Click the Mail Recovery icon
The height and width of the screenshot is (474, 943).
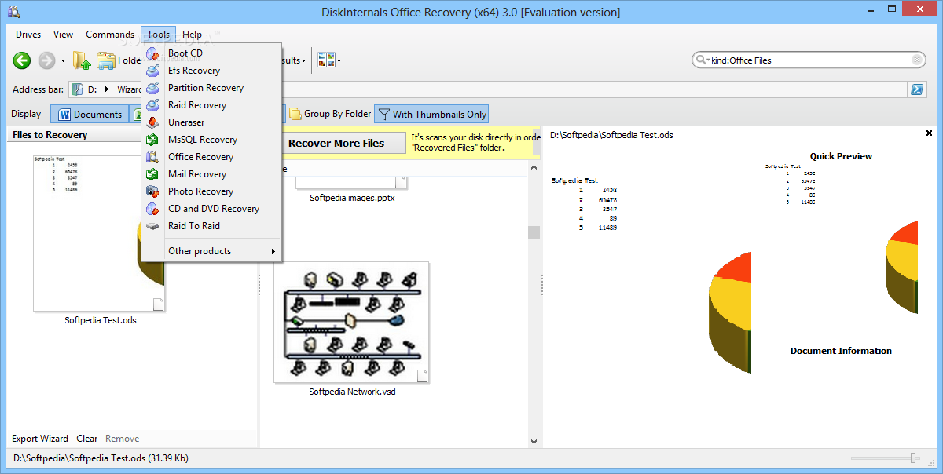tap(152, 174)
